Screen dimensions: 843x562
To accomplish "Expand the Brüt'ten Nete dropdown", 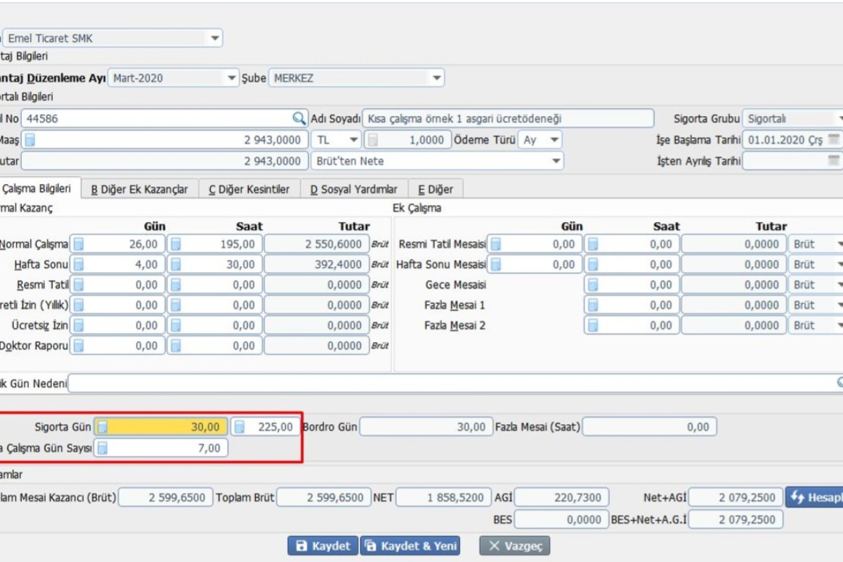I will tap(556, 162).
